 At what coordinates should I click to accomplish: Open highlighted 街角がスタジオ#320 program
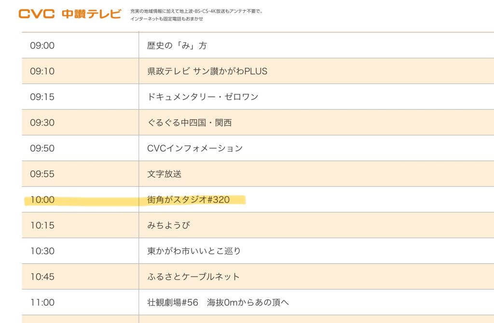[188, 200]
